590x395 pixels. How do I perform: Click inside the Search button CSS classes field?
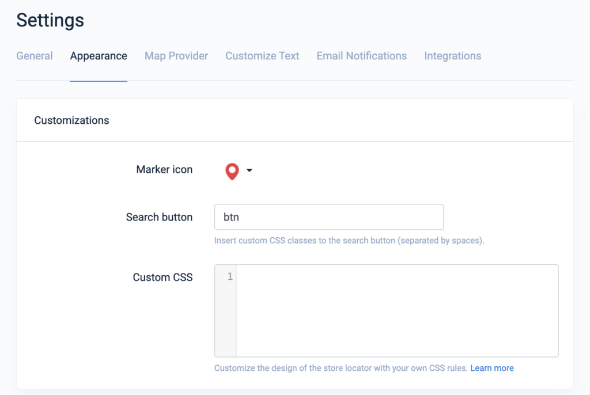(328, 217)
